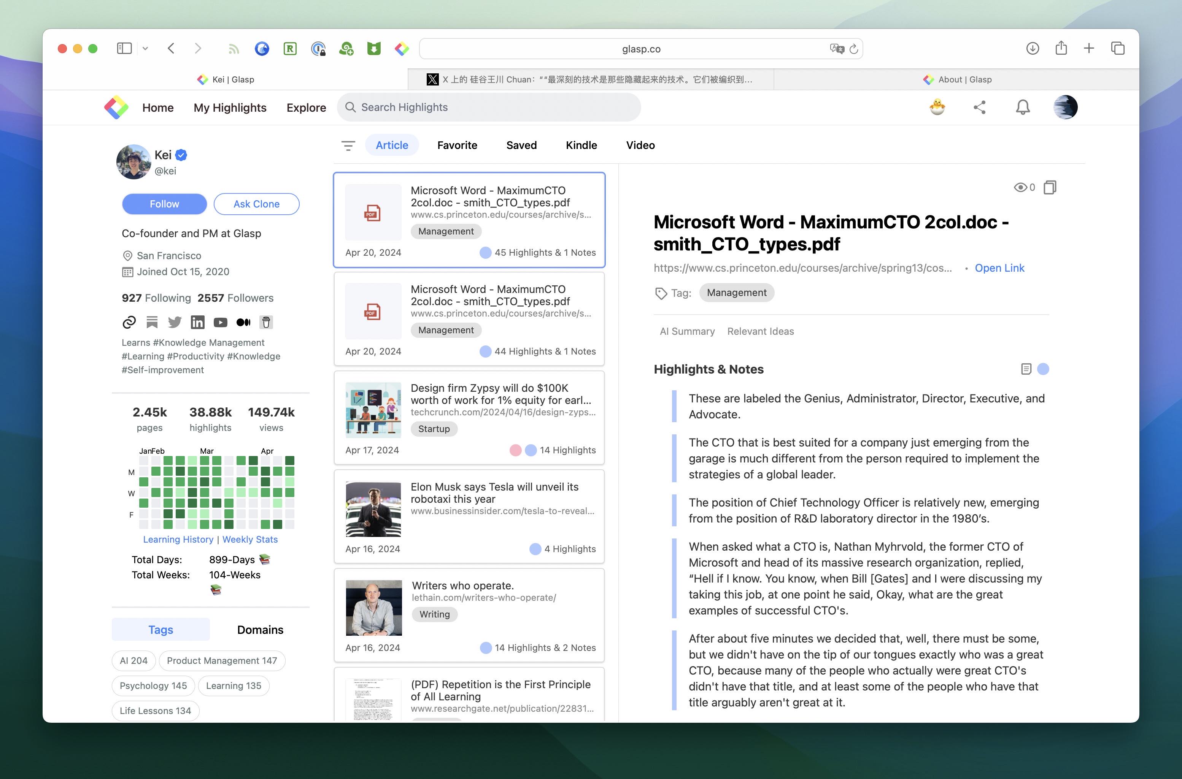Click the filter icon beside the Article tab

coord(348,146)
